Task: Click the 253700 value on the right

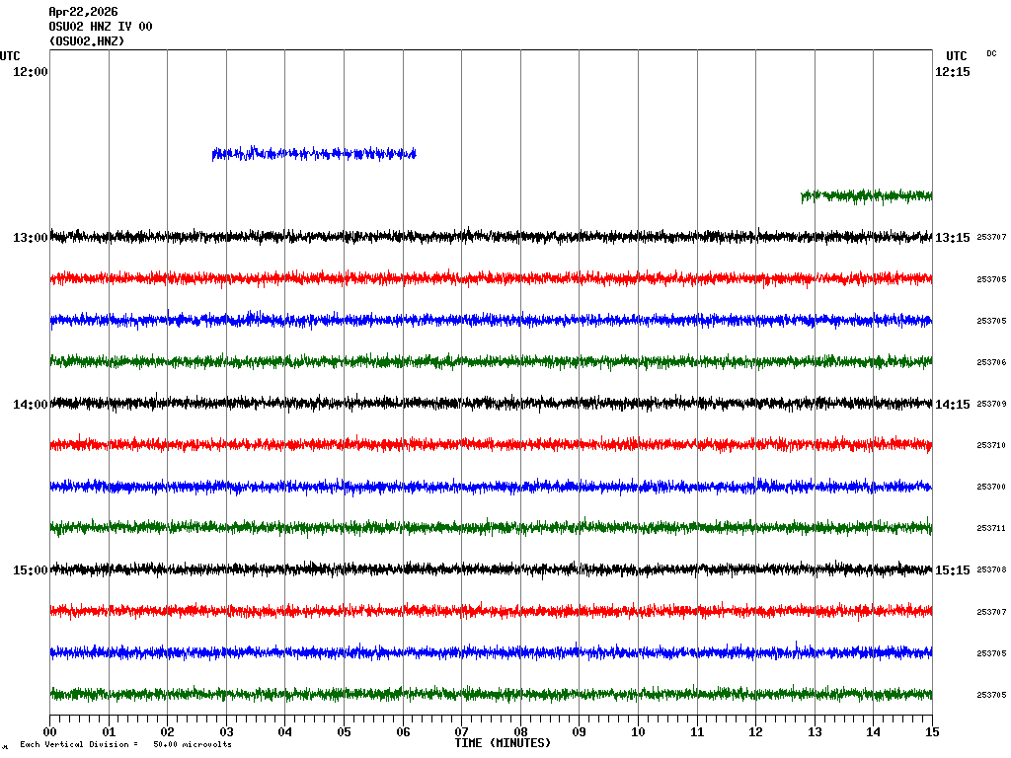Action: pyautogui.click(x=991, y=488)
